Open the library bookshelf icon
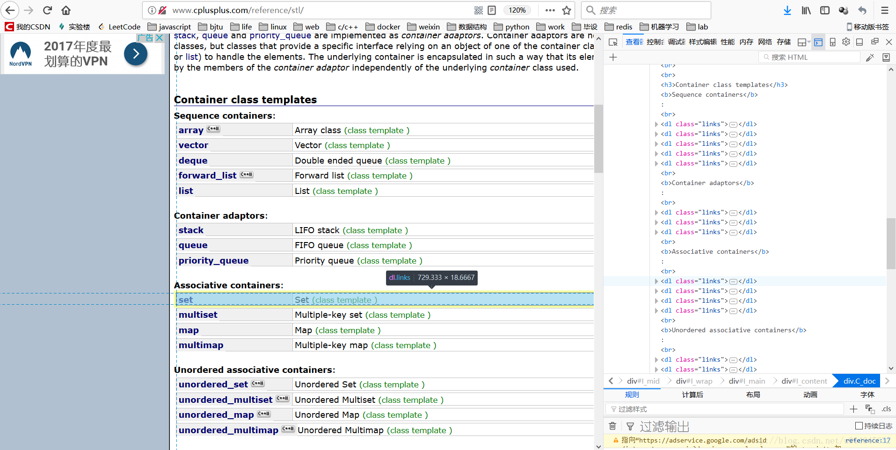 click(806, 10)
